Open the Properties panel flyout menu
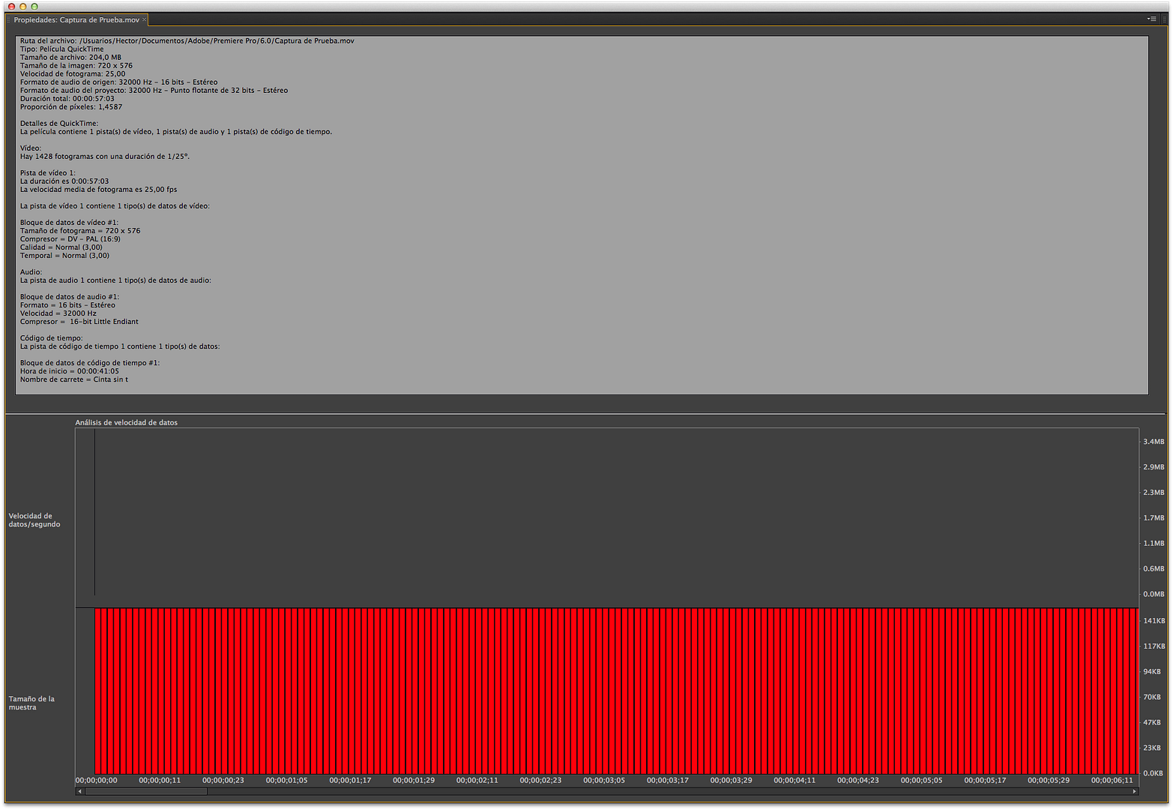The height and width of the screenshot is (810, 1173). tap(1151, 19)
